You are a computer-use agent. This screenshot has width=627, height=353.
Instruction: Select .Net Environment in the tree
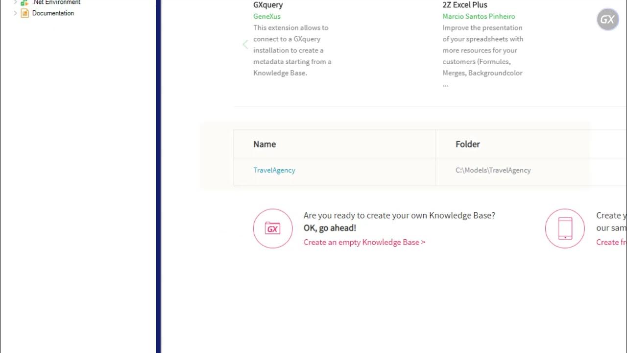tap(56, 2)
